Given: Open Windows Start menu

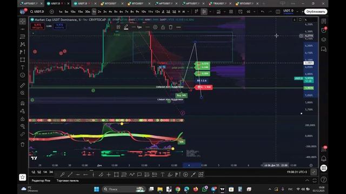Looking at the screenshot, I should click(x=96, y=189).
